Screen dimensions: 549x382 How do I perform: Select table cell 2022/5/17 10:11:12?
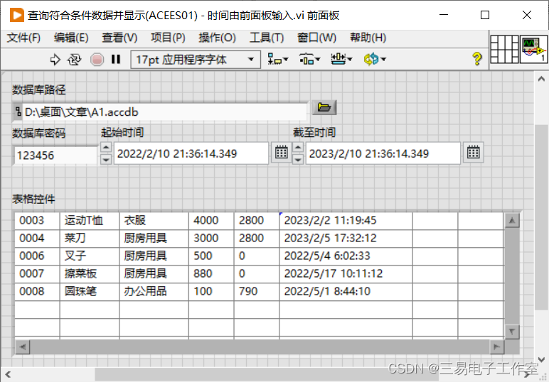pyautogui.click(x=346, y=273)
